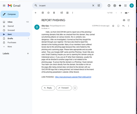This screenshot has height=114, width=137.
Task: Click the Labels heading
Action: tap(6, 53)
